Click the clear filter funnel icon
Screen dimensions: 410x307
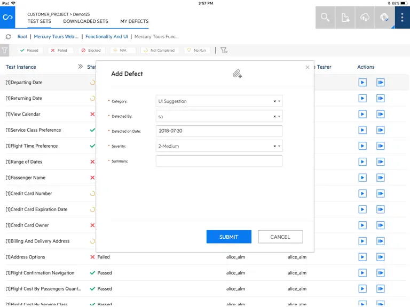[x=224, y=51]
